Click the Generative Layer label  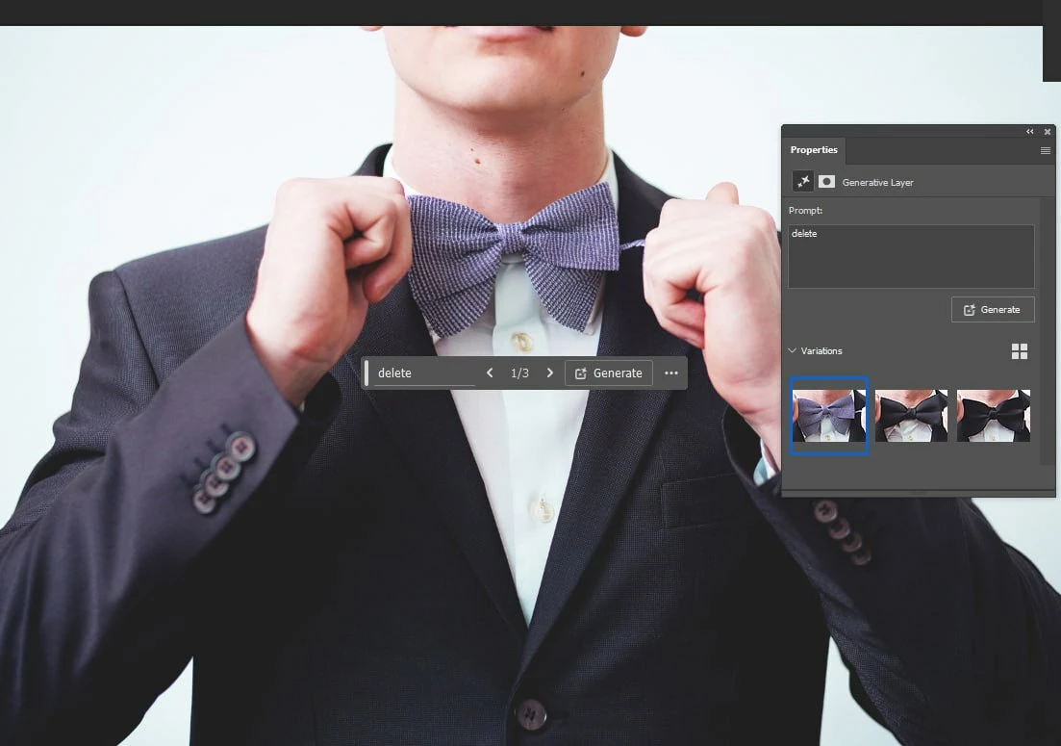(x=877, y=182)
